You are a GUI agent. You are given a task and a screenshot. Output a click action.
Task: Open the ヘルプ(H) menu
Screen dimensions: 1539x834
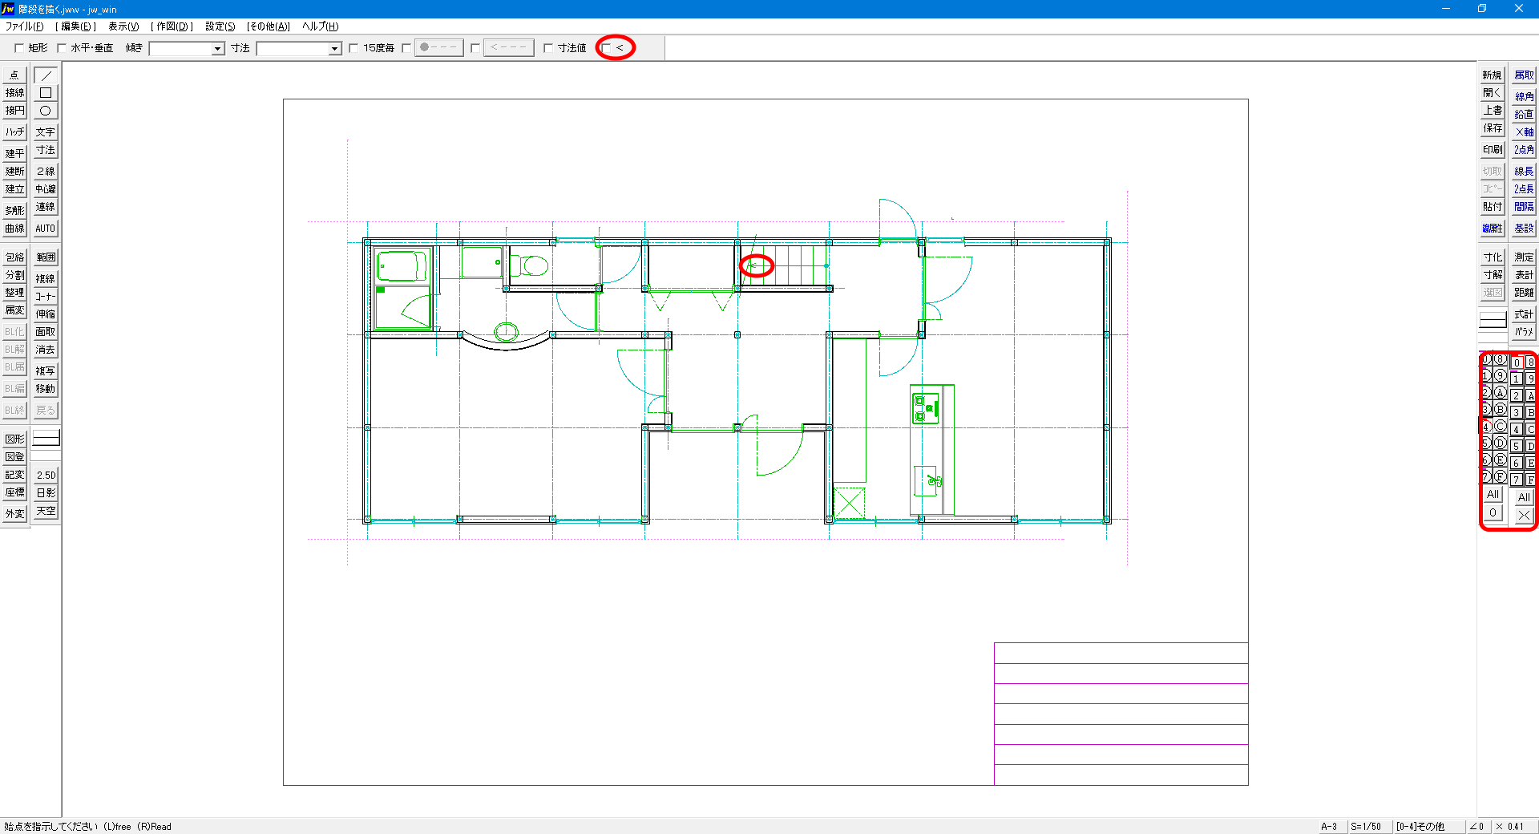321,26
